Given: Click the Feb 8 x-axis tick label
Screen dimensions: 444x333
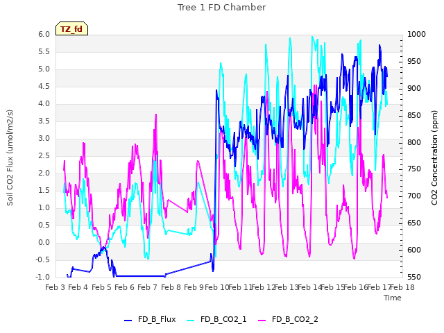Looking at the screenshot, I should (171, 287).
